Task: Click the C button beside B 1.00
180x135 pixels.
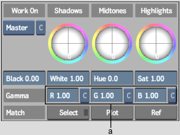Action: [x=172, y=95]
